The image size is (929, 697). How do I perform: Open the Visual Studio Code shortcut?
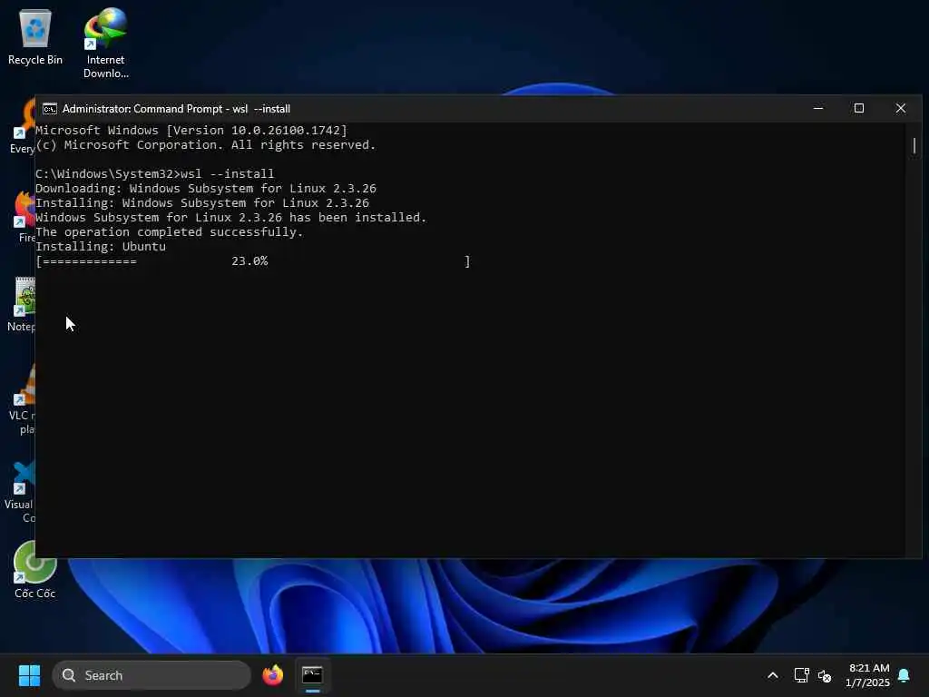tap(22, 492)
